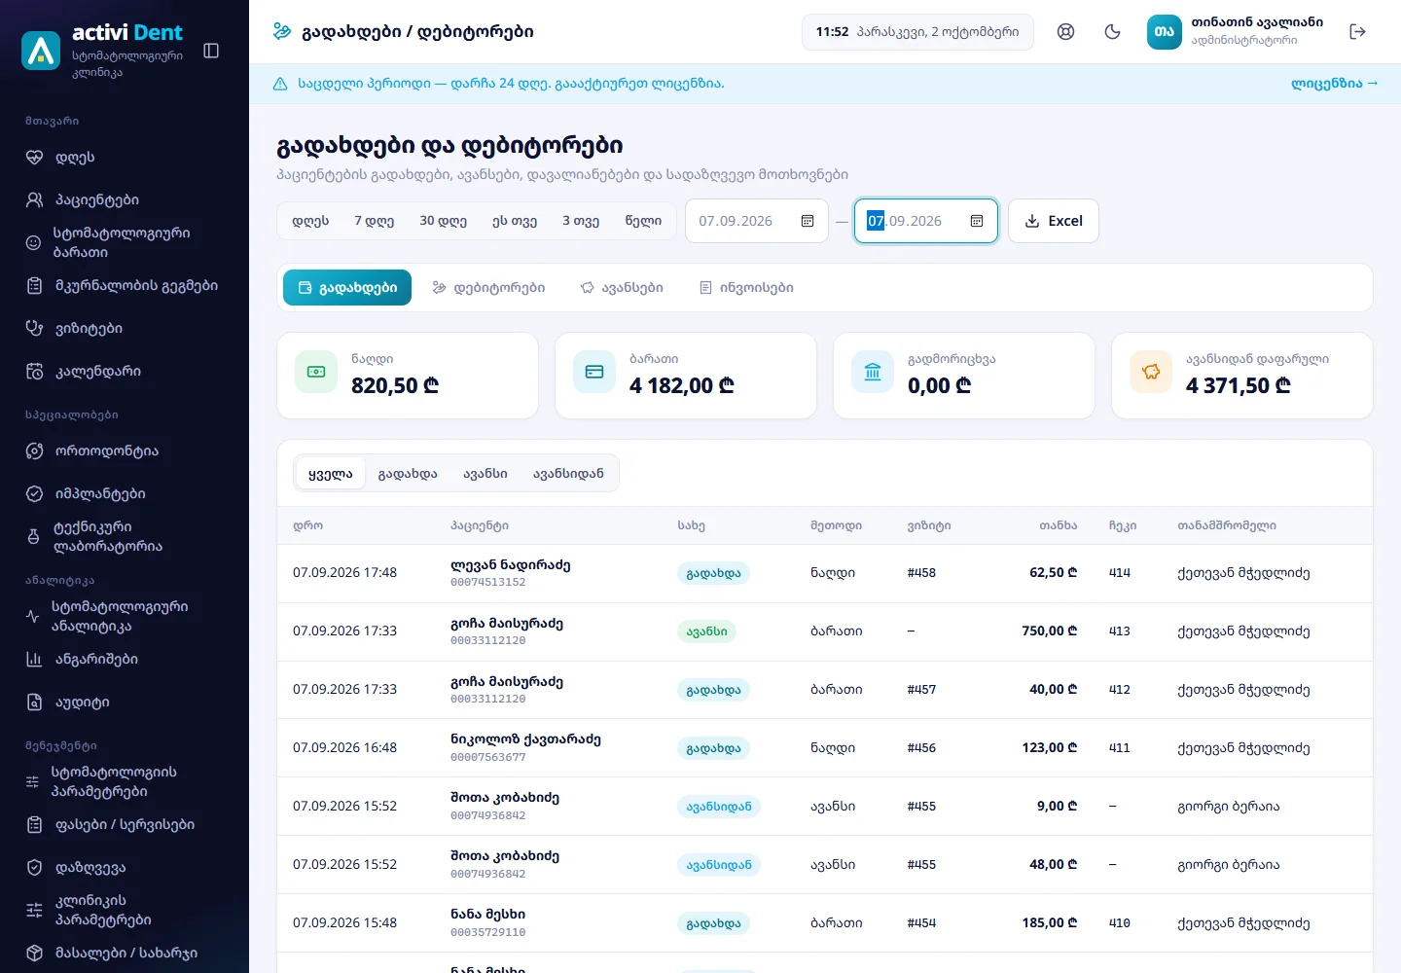
Task: Open მასალები / სახარჯი in the sidebar
Action: pos(125,953)
